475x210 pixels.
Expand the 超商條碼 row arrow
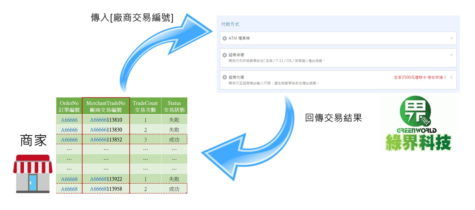pos(451,55)
